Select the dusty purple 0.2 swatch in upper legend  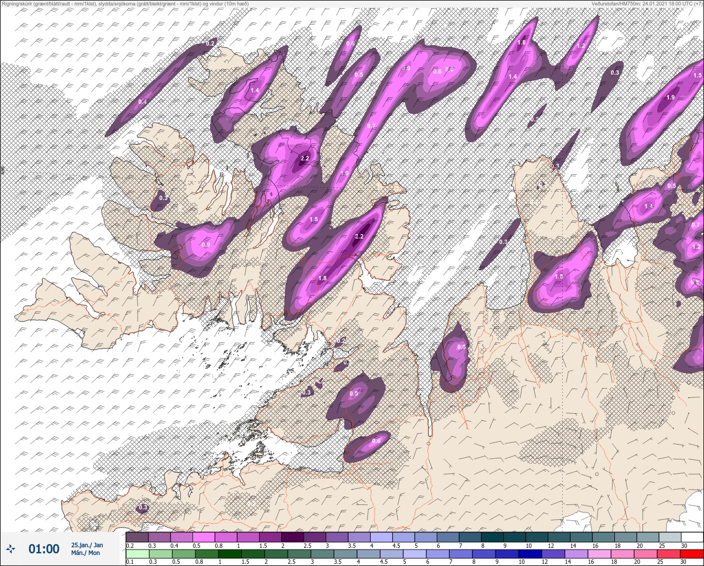coord(137,537)
